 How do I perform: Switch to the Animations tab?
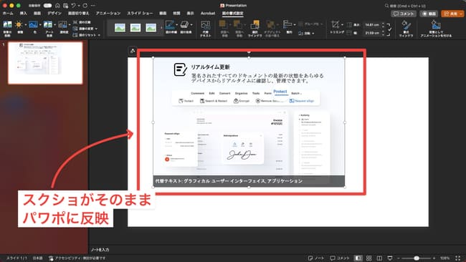point(108,14)
